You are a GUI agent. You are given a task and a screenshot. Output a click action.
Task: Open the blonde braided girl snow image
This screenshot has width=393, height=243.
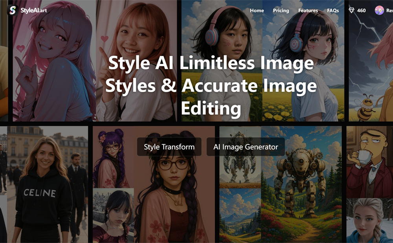370,221
